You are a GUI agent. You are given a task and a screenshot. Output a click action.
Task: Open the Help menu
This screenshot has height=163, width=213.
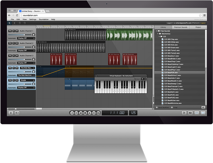click(x=53, y=19)
